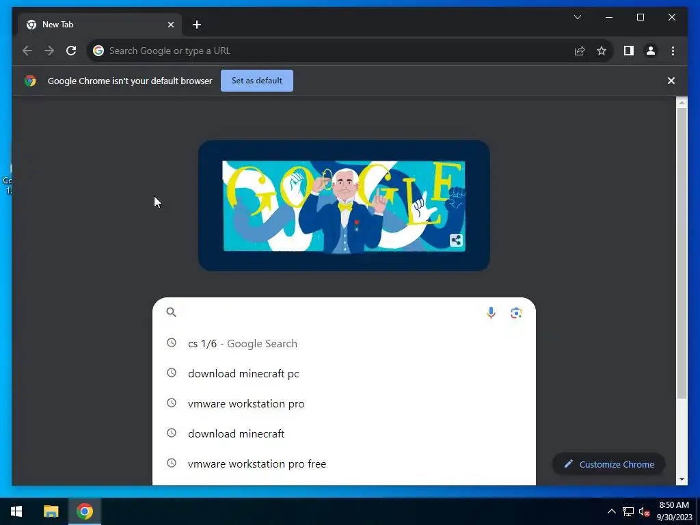Click Set as default button
The width and height of the screenshot is (700, 525).
click(257, 81)
